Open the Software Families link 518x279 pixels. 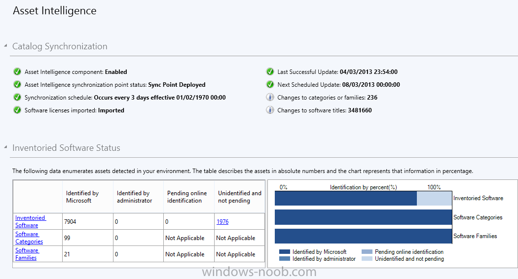tap(27, 254)
